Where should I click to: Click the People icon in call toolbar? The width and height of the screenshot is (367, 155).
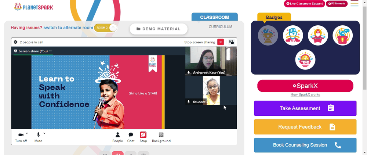click(117, 135)
